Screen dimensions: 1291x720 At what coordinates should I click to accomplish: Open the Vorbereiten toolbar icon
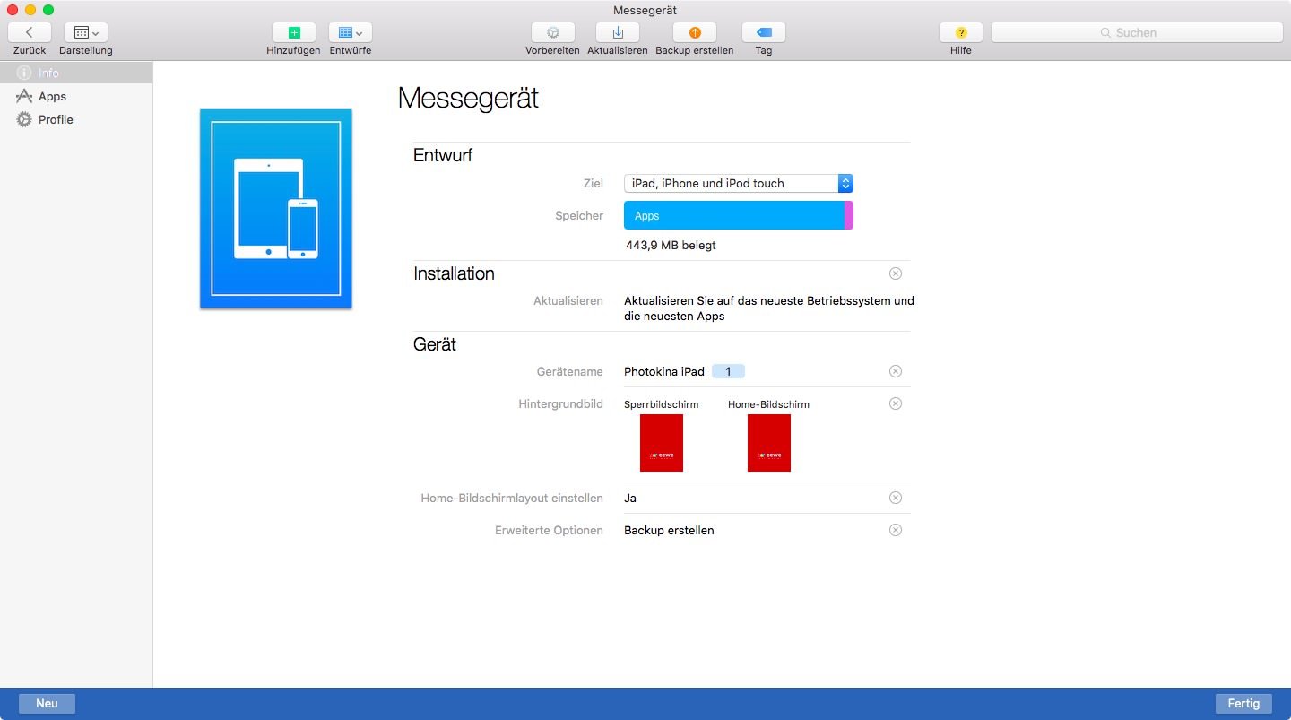[x=552, y=32]
